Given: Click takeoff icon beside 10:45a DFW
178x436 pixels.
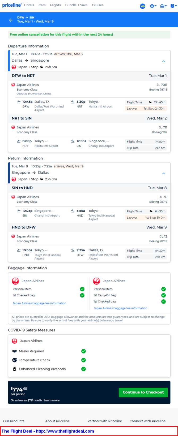Looking at the screenshot, I should point(19,102).
